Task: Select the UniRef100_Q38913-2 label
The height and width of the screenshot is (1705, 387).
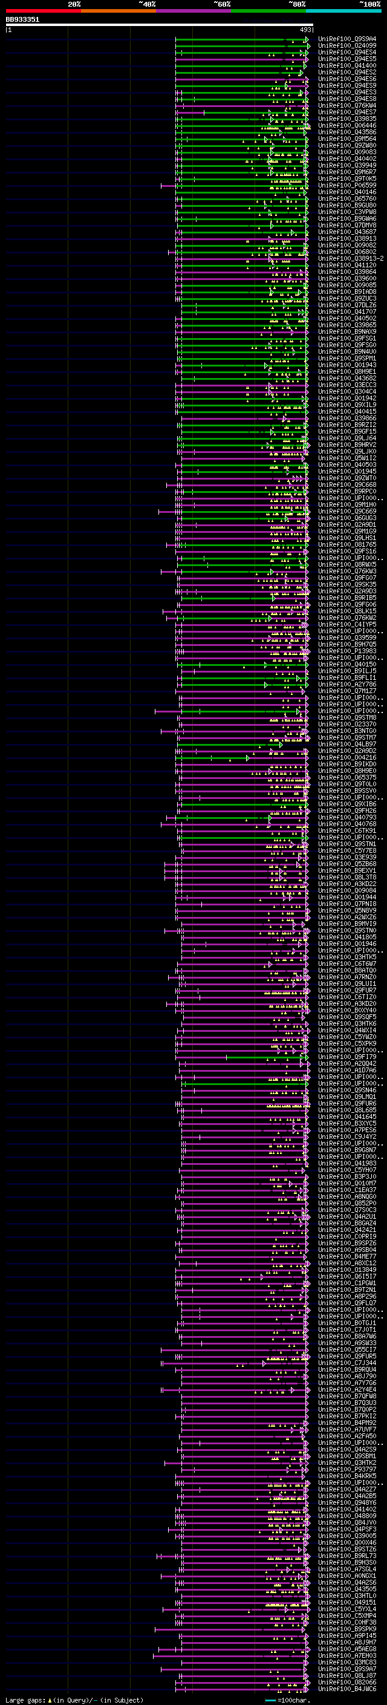Action: [x=351, y=258]
